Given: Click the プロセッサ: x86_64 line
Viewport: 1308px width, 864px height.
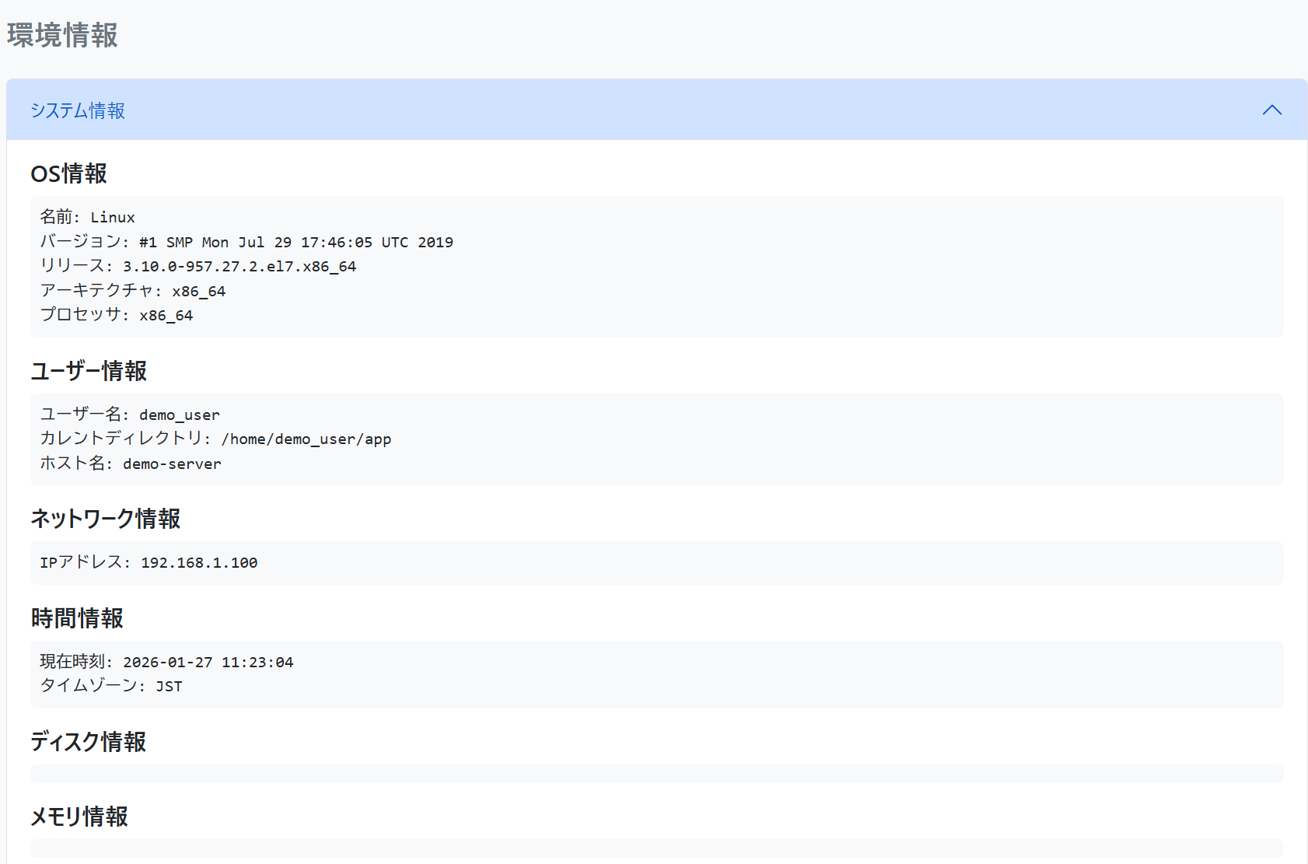Looking at the screenshot, I should point(117,315).
